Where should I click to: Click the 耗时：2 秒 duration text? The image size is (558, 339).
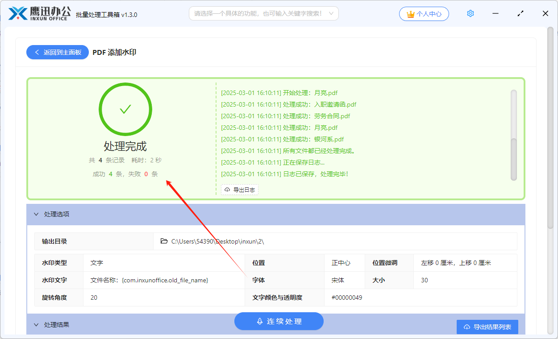tap(146, 160)
